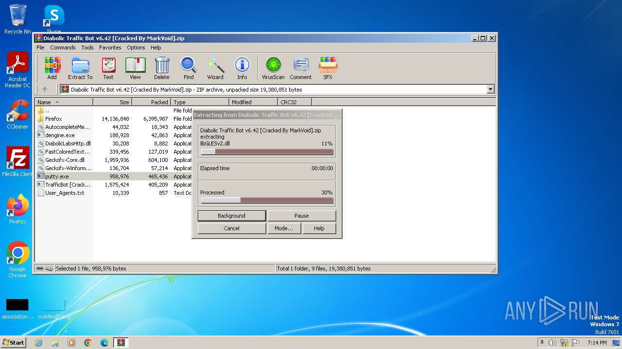Open Microsoft Edge from the taskbar

coord(104,343)
